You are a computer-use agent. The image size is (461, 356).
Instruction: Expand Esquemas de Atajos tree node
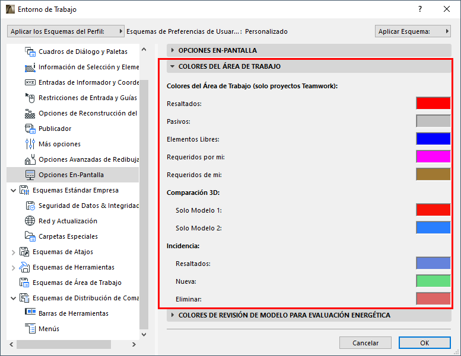[x=13, y=252]
